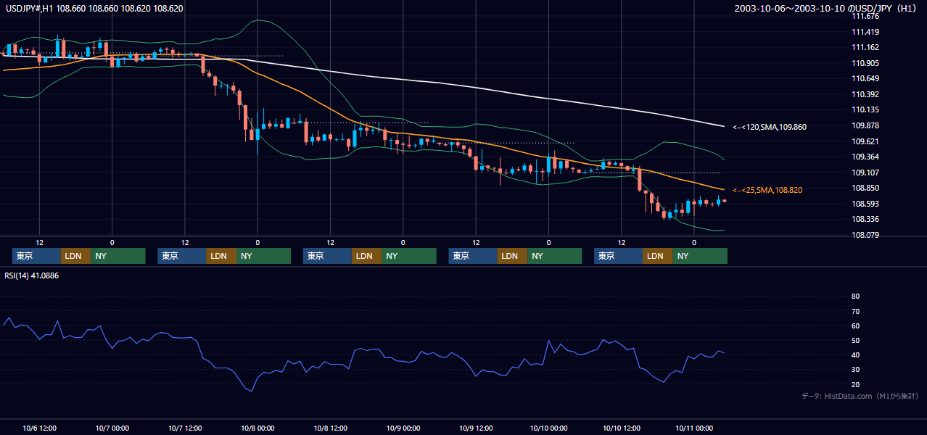This screenshot has height=435, width=927.
Task: Click the NY session box for 10/8
Action: (409, 256)
